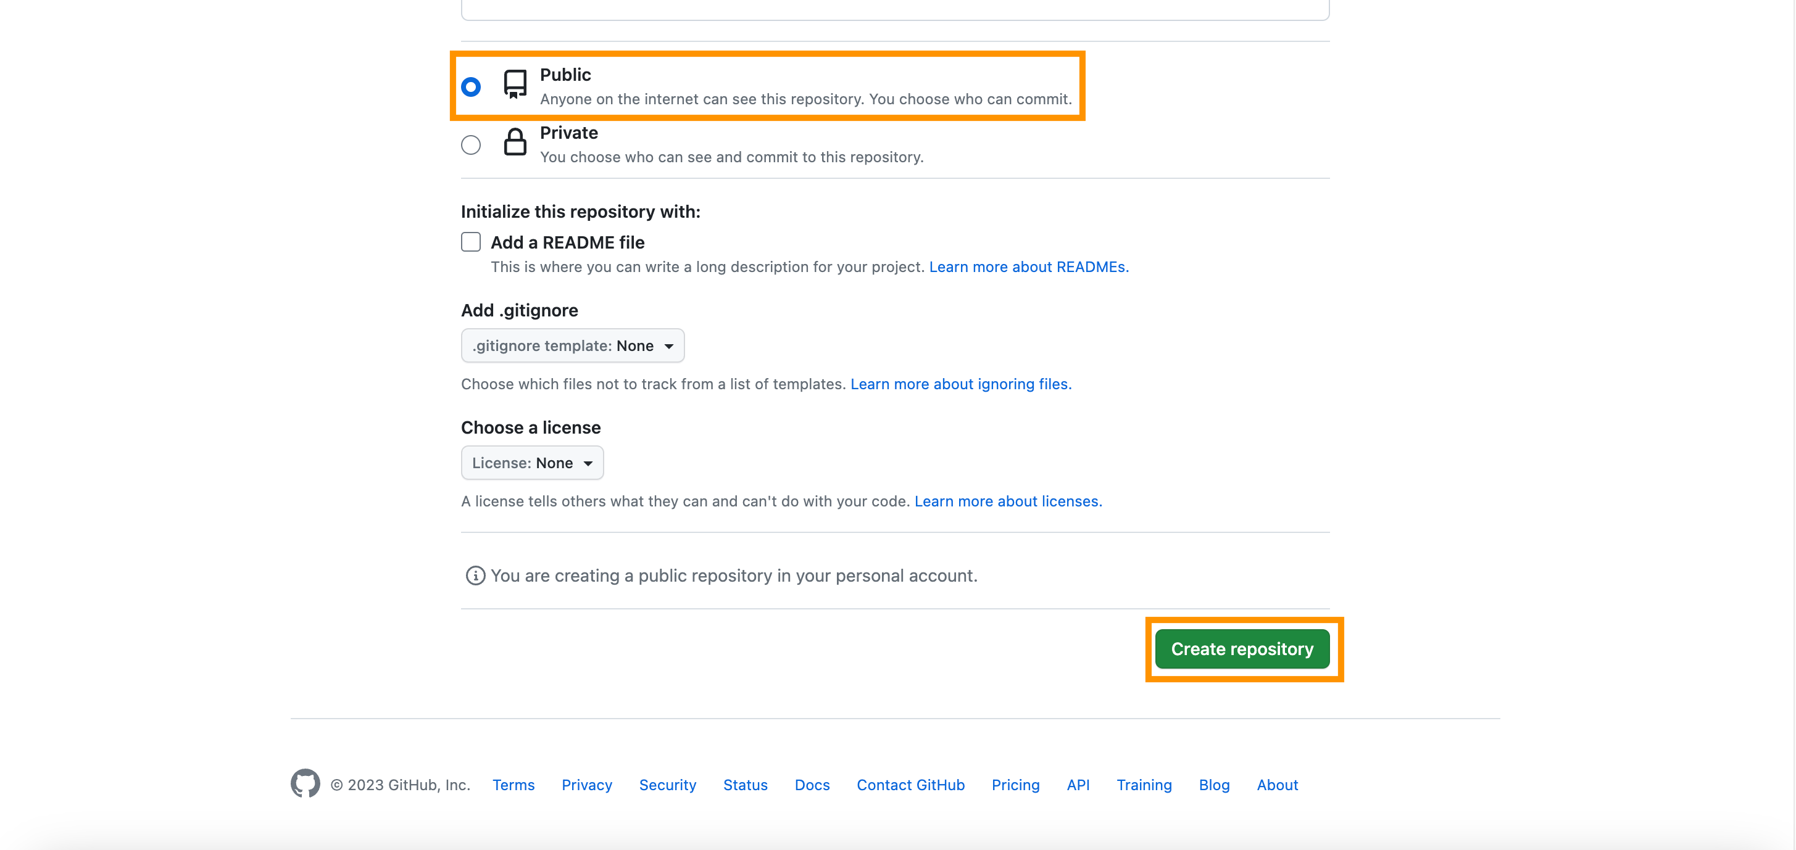Open Learn more about READMEs link
Image resolution: width=1796 pixels, height=850 pixels.
point(1028,267)
